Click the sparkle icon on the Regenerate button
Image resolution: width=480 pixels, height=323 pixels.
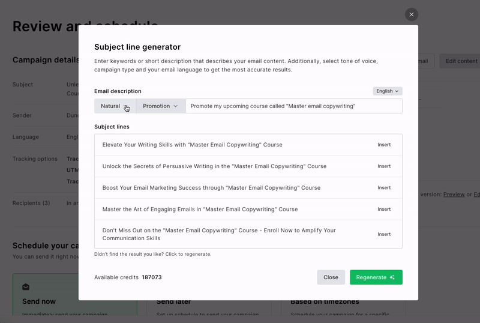tap(392, 277)
